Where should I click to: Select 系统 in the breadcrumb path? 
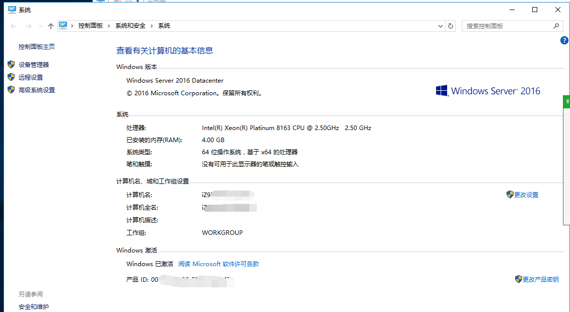click(x=164, y=26)
